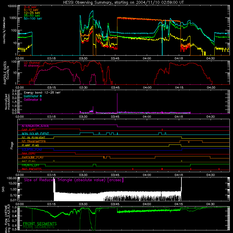Select the Collimator 8 legend label
Image resolution: width=233 pixels, height=233 pixels.
pos(33,96)
